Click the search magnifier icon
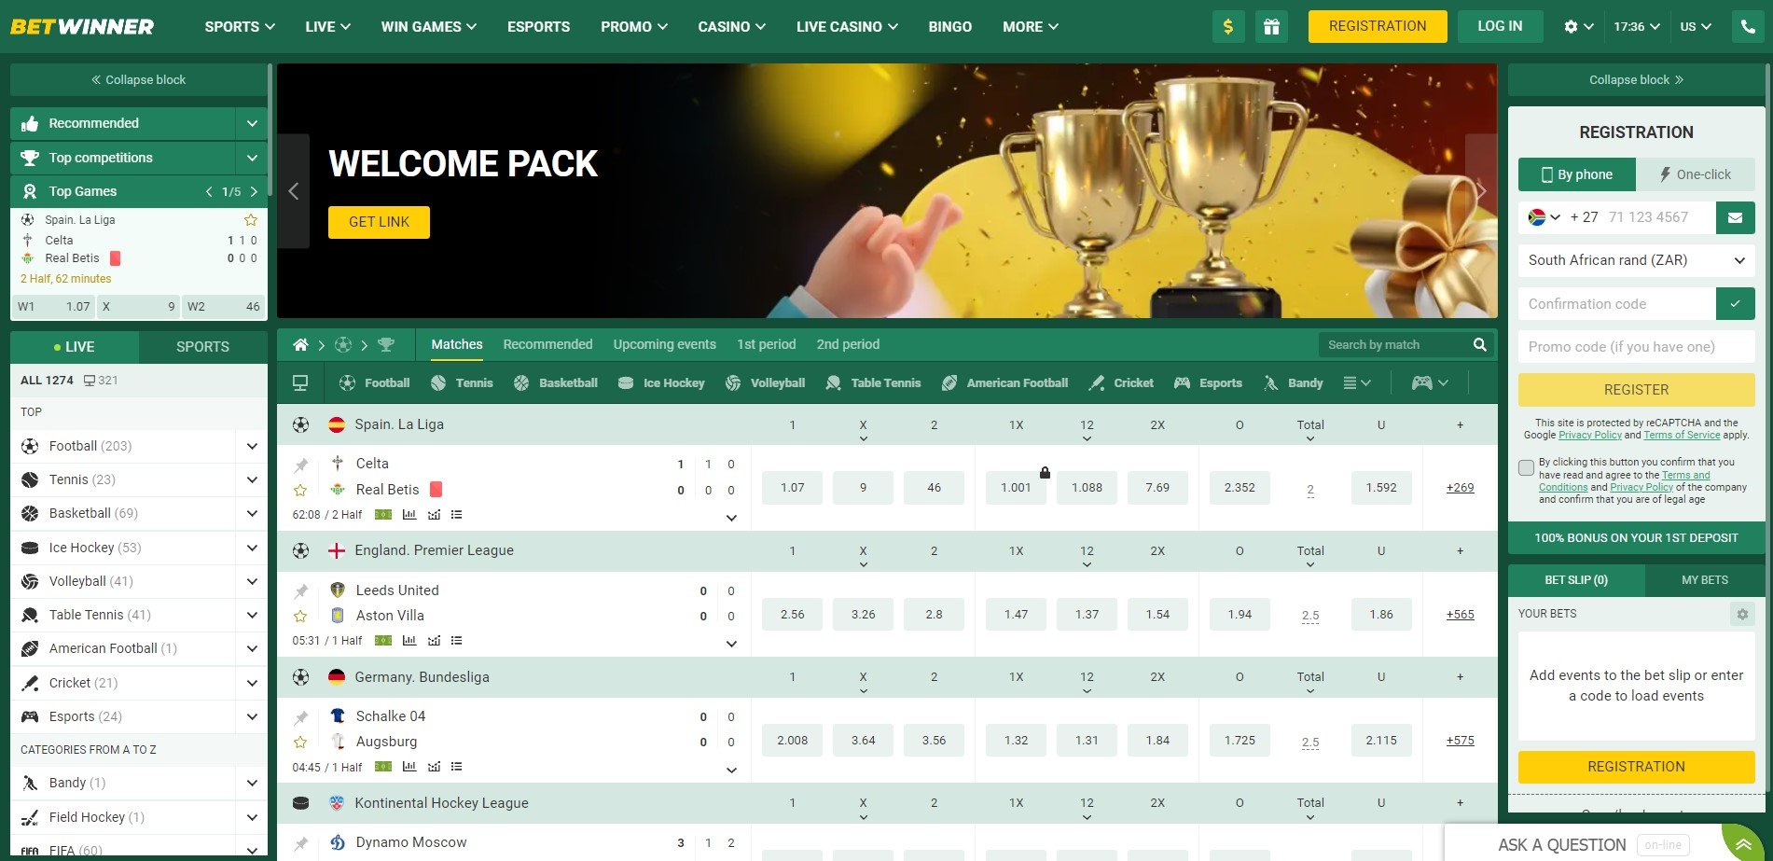The image size is (1773, 861). pos(1479,345)
